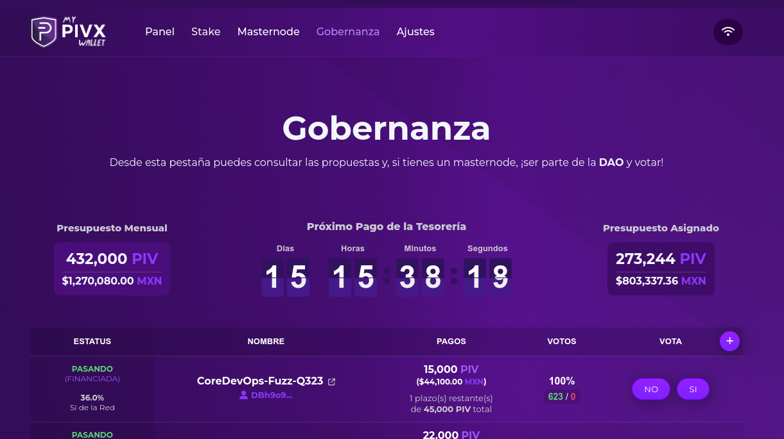Switch to the Masternode tab

[x=268, y=31]
